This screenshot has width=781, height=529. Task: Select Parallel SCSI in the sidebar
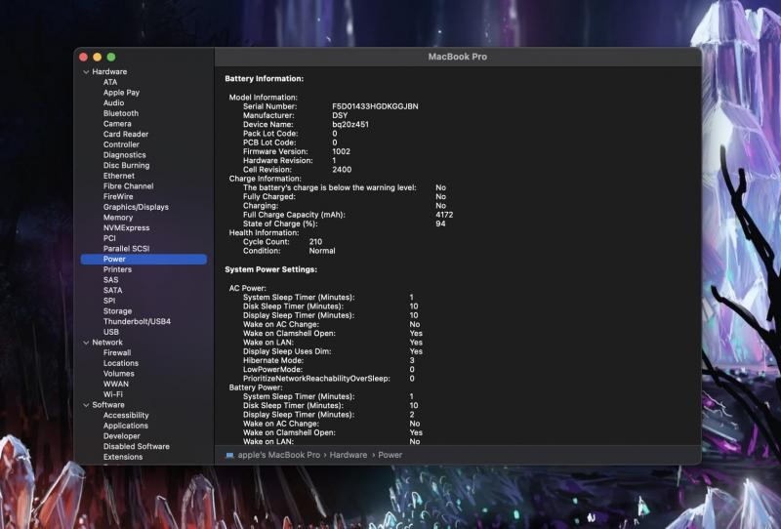(x=126, y=249)
